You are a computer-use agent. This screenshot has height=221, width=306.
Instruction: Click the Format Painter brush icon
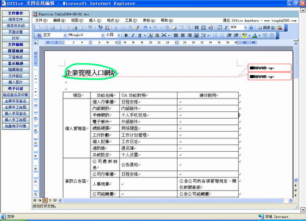[x=137, y=28]
